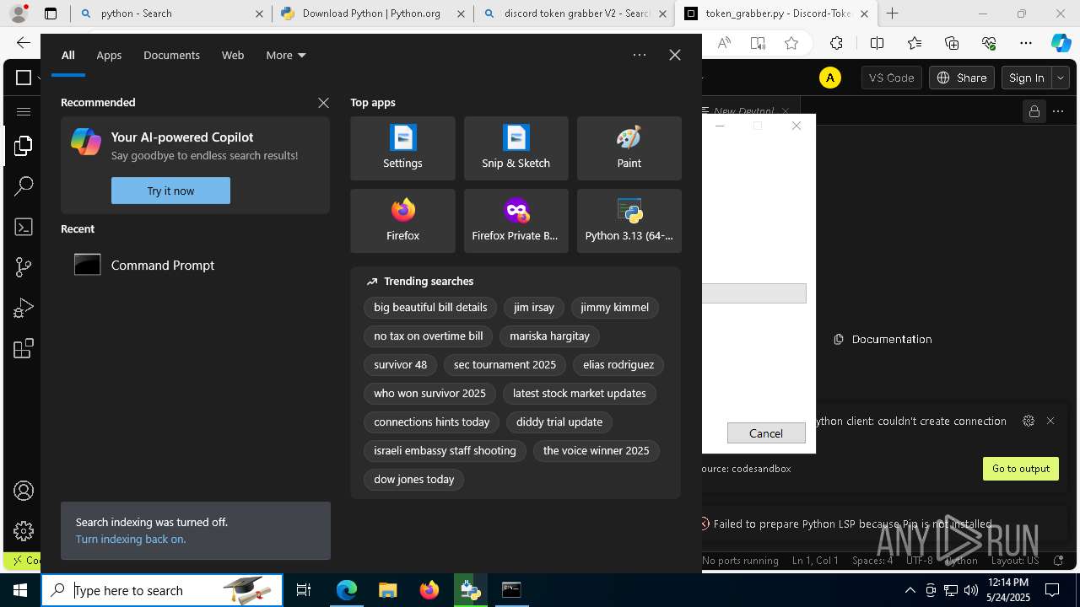The height and width of the screenshot is (607, 1080).
Task: Open Microsoft Edge from taskbar
Action: pyautogui.click(x=347, y=590)
